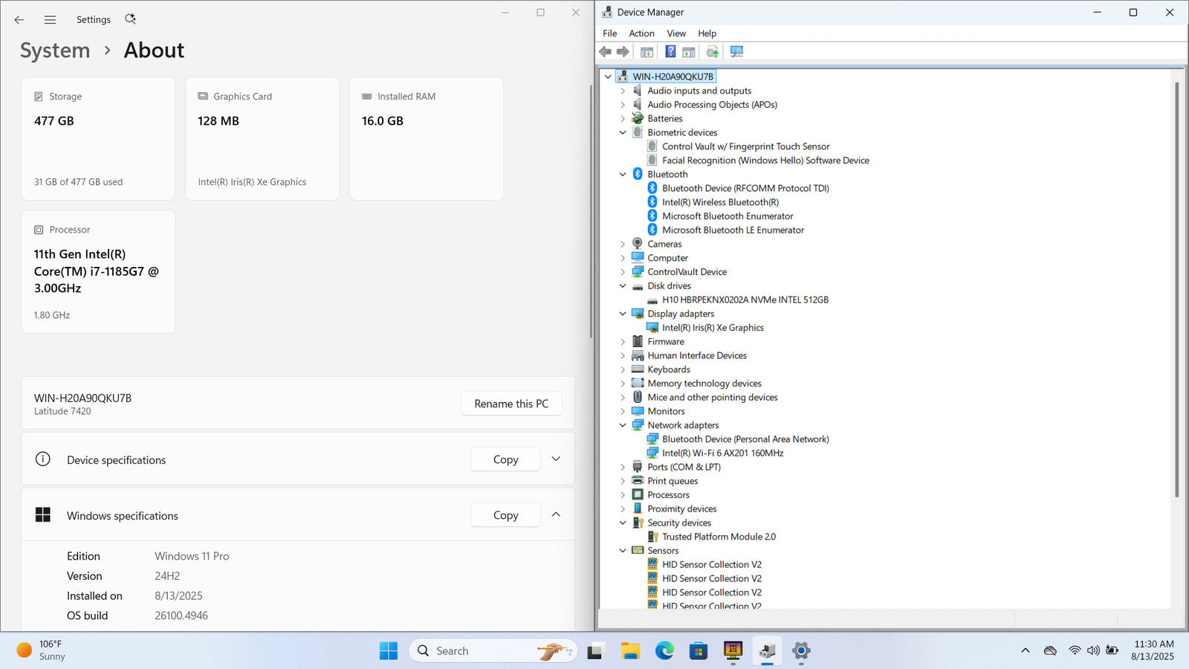Open the Settings hamburger navigation menu

(x=50, y=20)
